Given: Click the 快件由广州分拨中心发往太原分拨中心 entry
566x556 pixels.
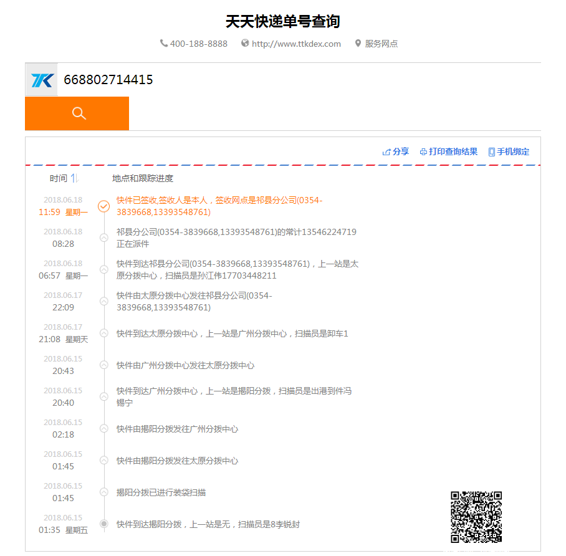Looking at the screenshot, I should tap(185, 365).
